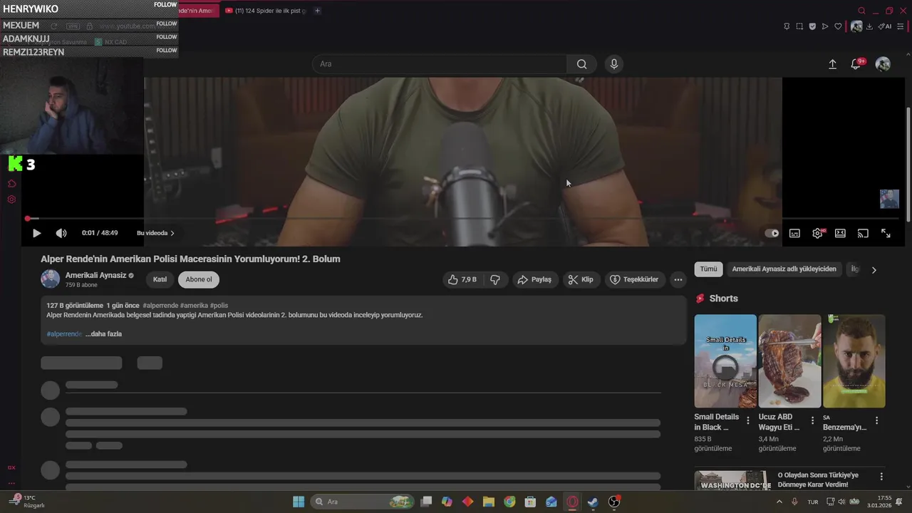This screenshot has width=912, height=513.
Task: Open a new browser tab with plus
Action: pos(317,11)
